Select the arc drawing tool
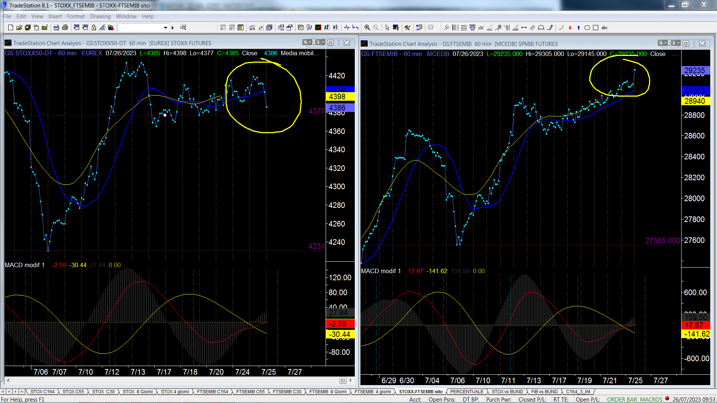Viewport: 717px width, 403px height. tap(561, 28)
